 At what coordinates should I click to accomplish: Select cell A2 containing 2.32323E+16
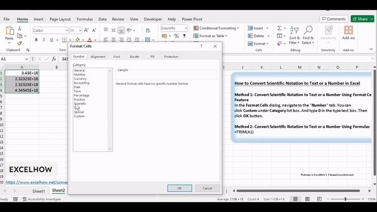click(22, 79)
